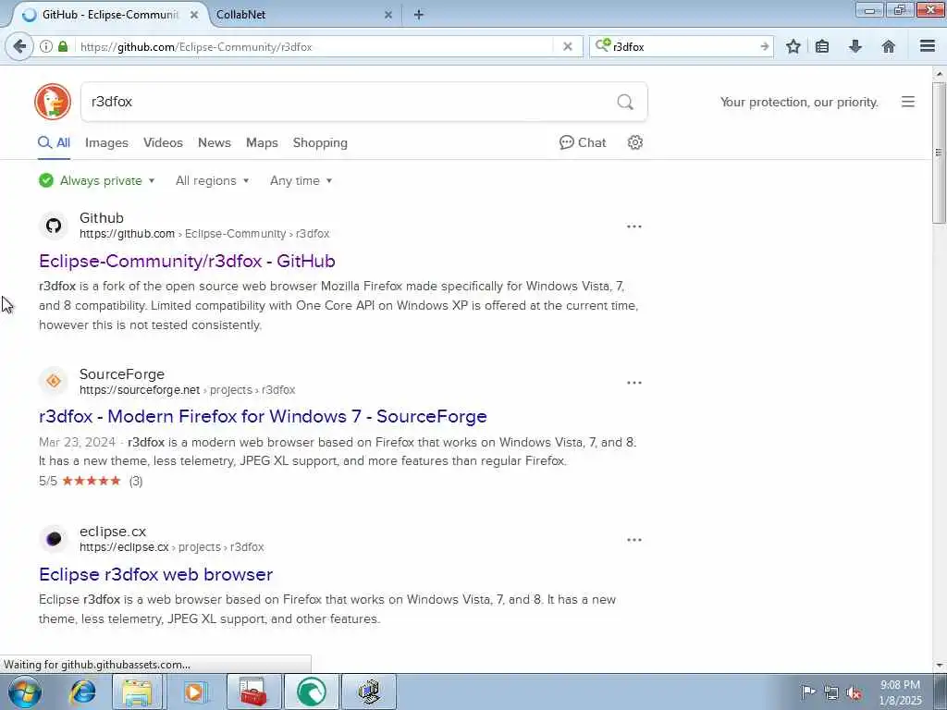This screenshot has height=710, width=947.
Task: Open Windows Media Player from taskbar
Action: tap(194, 692)
